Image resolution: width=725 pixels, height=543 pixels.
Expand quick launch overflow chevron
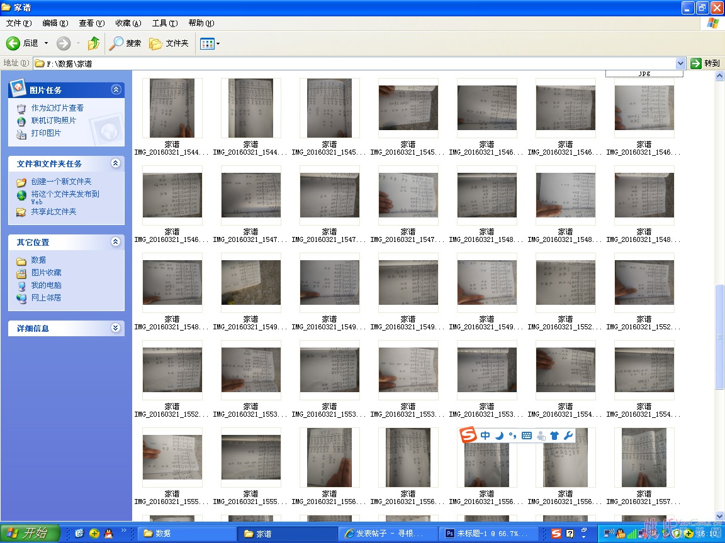pos(123,531)
